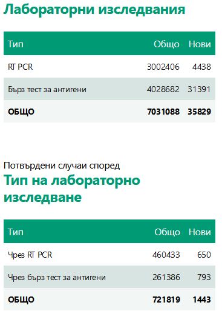Click the bold total 35829
This screenshot has width=222, height=328.
click(x=199, y=112)
